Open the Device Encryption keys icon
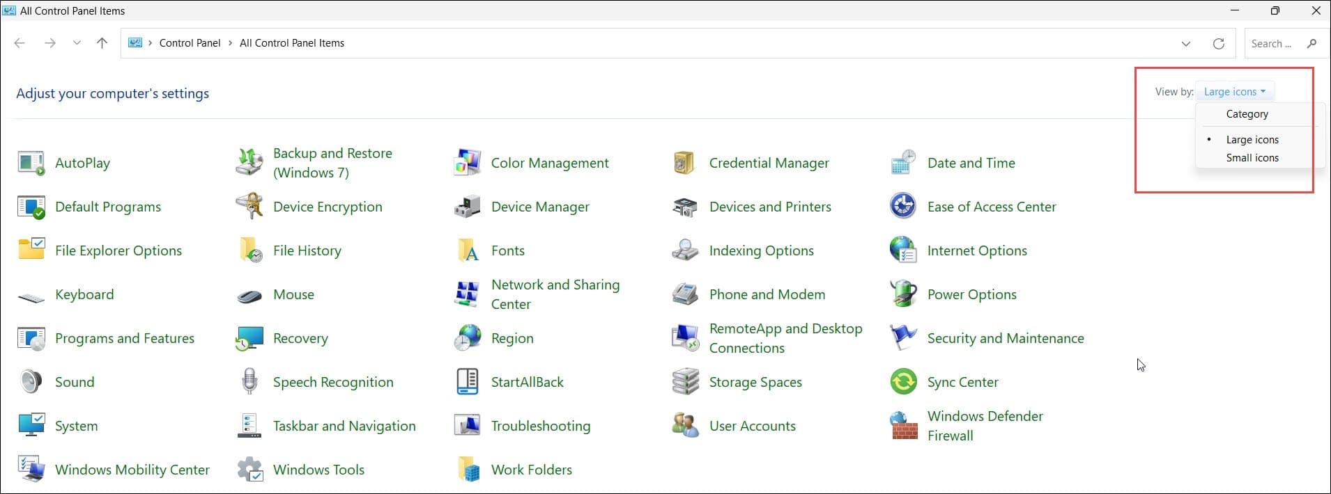 point(249,207)
